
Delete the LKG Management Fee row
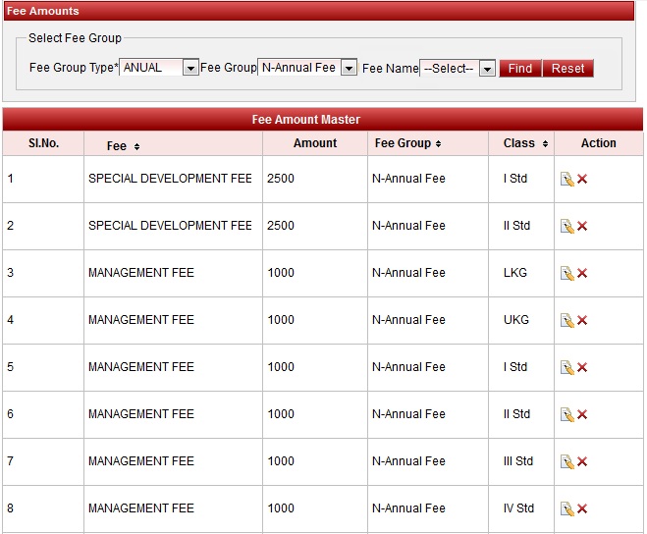click(x=582, y=273)
